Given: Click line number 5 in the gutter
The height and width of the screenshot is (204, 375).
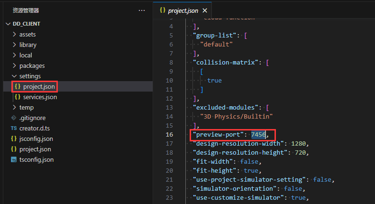Looking at the screenshot, I should pyautogui.click(x=171, y=36).
